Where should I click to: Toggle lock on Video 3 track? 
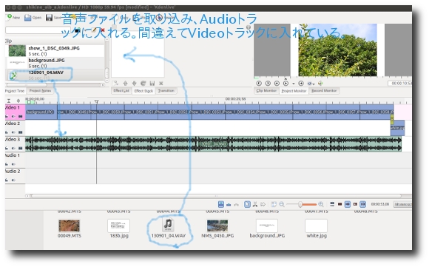[7, 148]
